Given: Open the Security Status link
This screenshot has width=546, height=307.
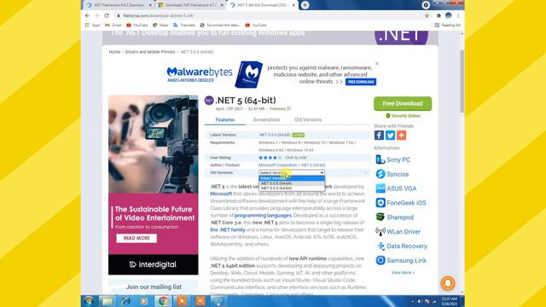Looking at the screenshot, I should (x=403, y=116).
